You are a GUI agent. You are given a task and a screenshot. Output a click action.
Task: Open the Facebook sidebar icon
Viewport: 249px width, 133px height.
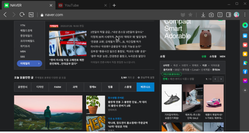(x=245, y=72)
